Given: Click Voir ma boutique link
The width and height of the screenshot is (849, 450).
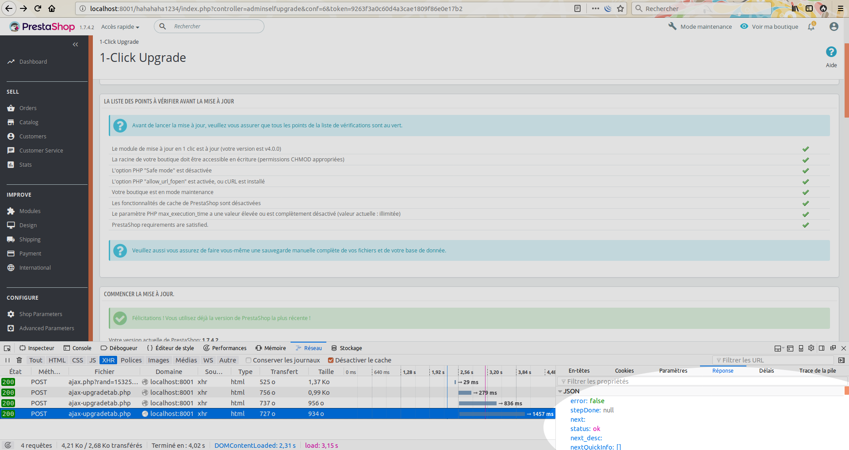Looking at the screenshot, I should (769, 27).
